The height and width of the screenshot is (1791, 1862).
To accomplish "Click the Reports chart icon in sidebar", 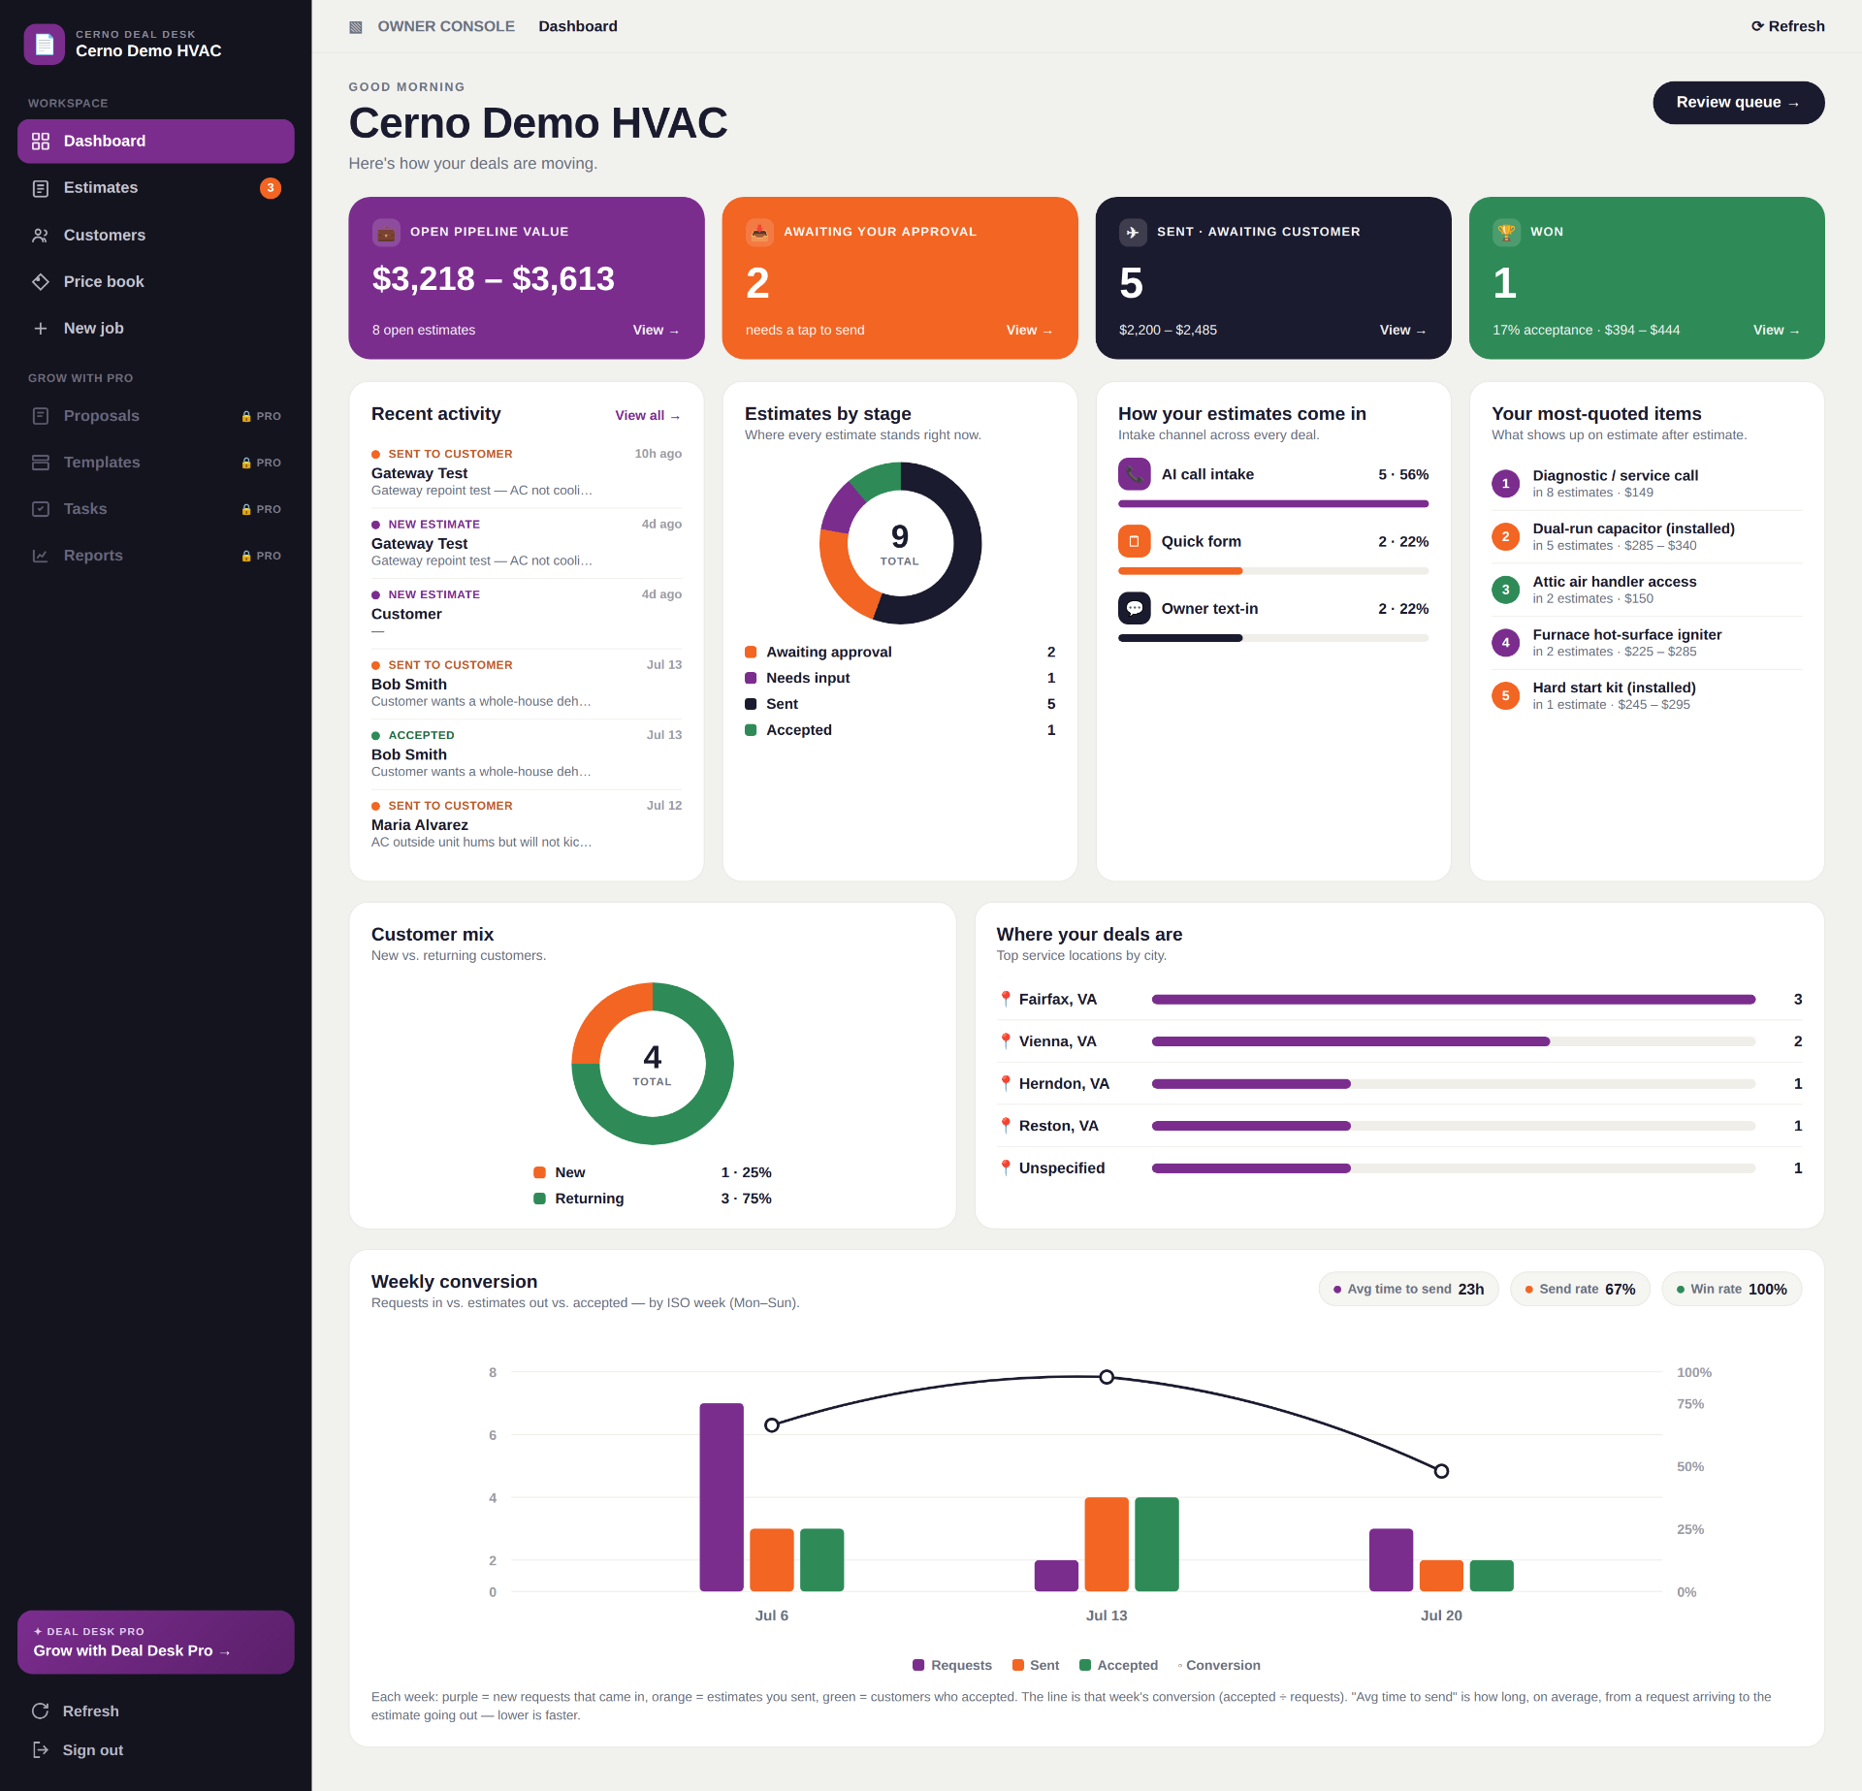I will coord(41,555).
